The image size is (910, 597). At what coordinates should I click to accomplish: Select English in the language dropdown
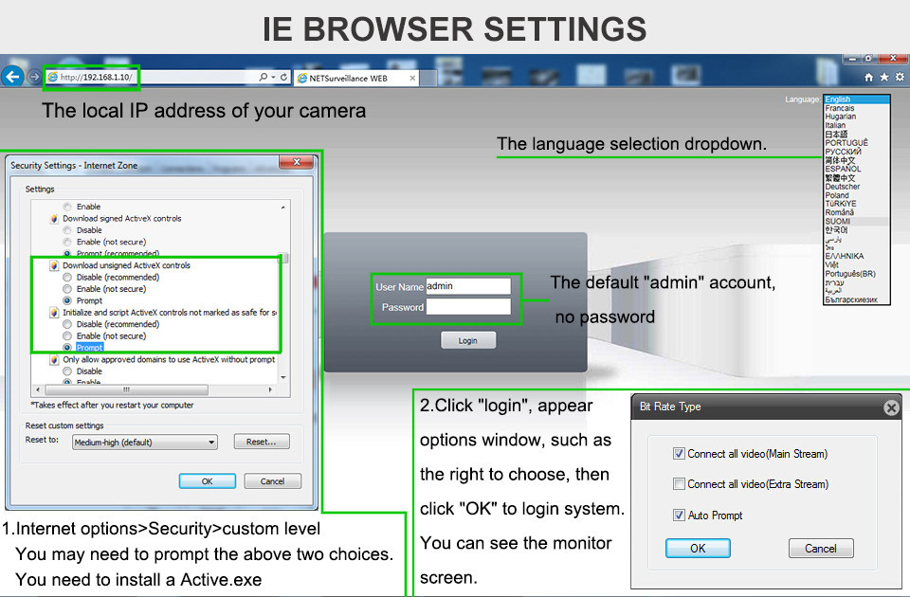838,99
